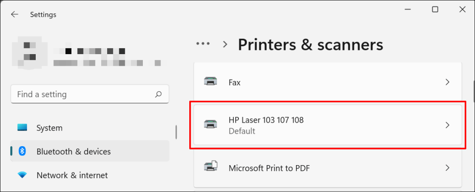
Task: Click the back arrow in Settings
Action: (14, 14)
